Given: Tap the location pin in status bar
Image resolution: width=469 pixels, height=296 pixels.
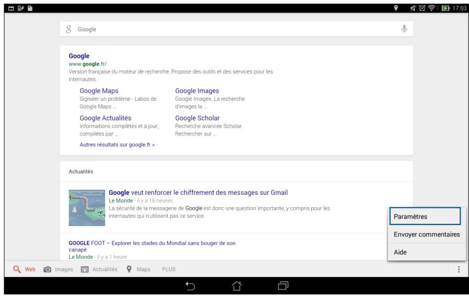Looking at the screenshot, I should (x=396, y=8).
